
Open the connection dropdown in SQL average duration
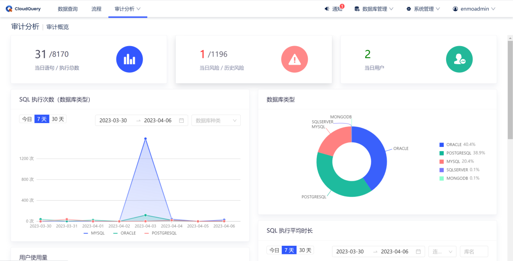click(442, 251)
